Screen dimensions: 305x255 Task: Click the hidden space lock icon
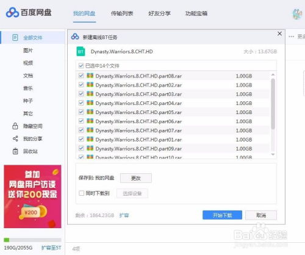pyautogui.click(x=15, y=126)
